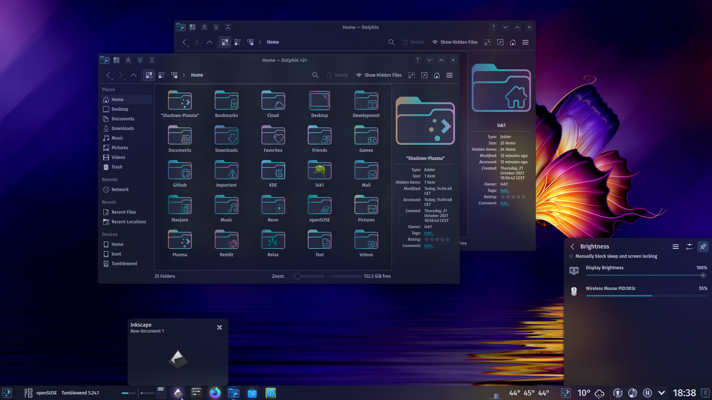Switch to compact view mode in Dolphin <2>
This screenshot has height=400, width=712.
point(162,75)
